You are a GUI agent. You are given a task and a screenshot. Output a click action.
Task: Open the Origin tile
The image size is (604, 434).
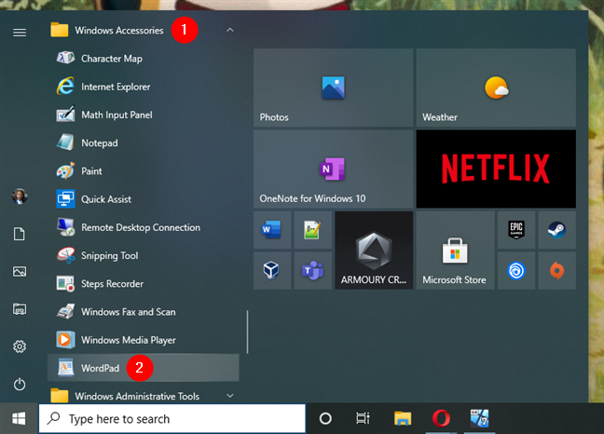(557, 270)
